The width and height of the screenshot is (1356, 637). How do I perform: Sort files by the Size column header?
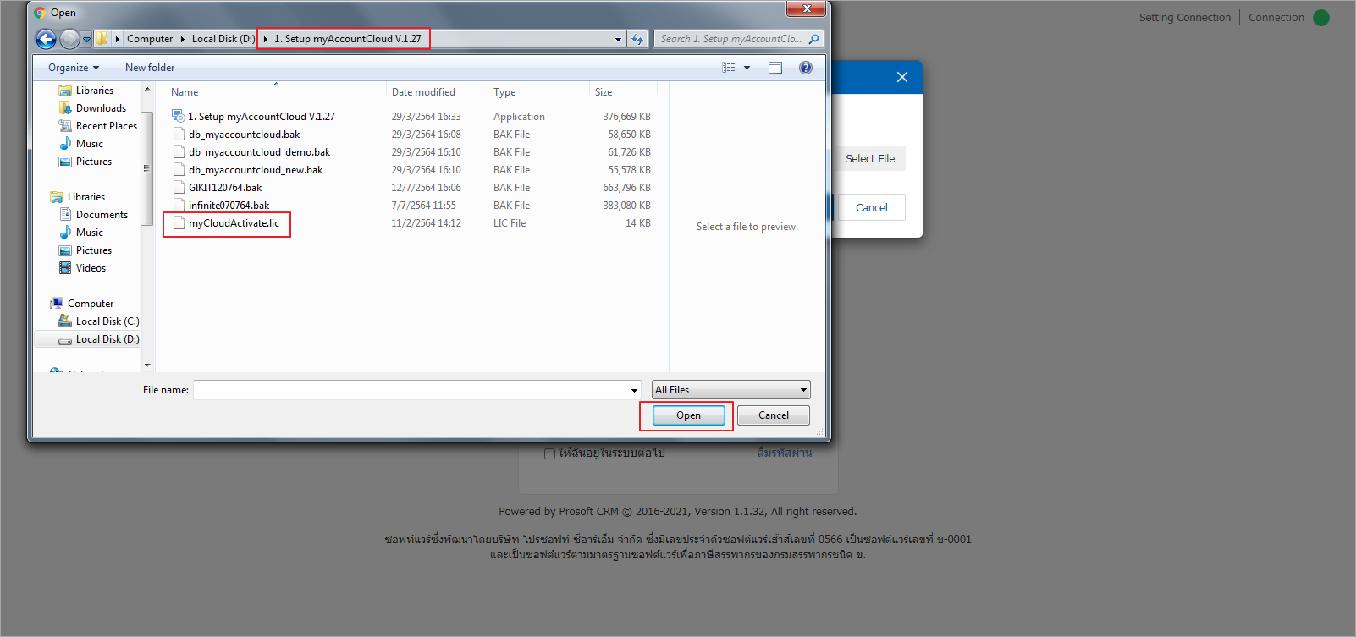[604, 92]
